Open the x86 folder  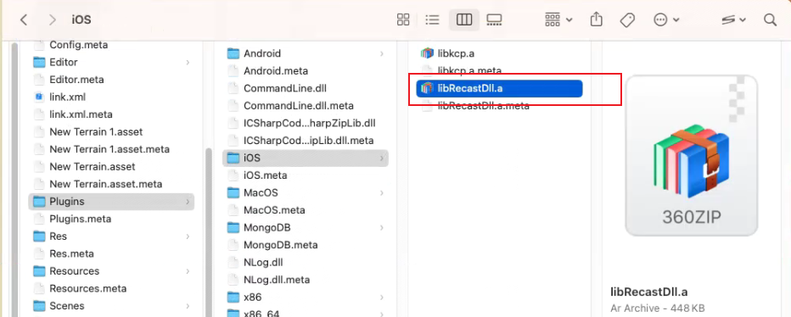point(306,297)
